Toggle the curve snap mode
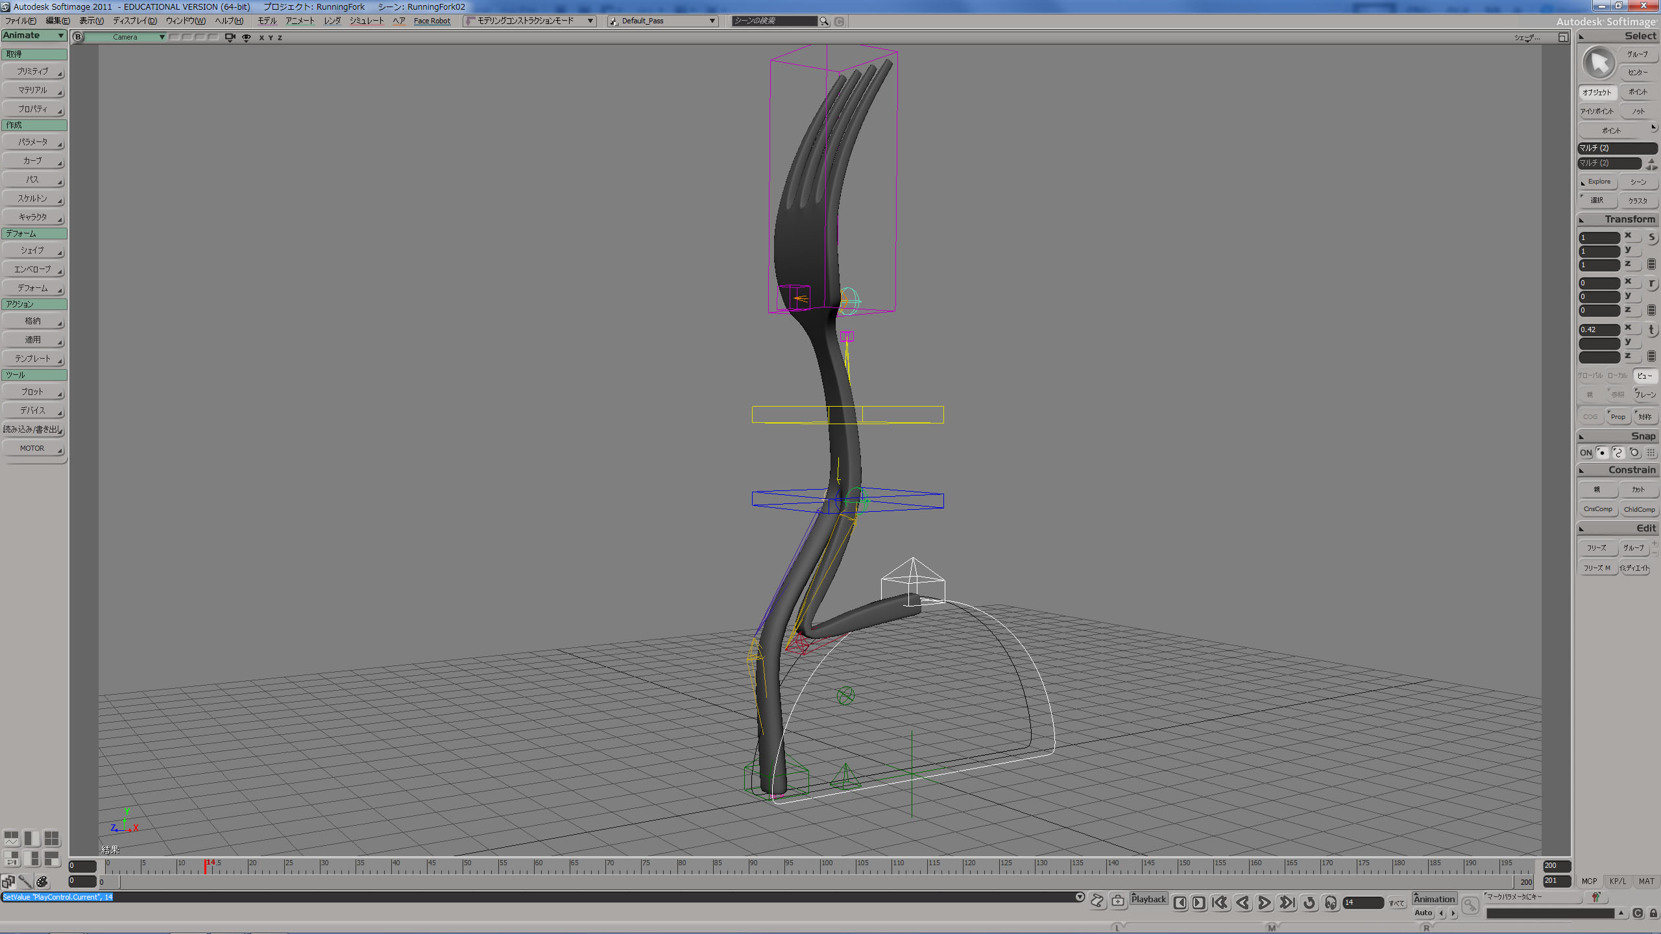1661x934 pixels. [x=1618, y=453]
